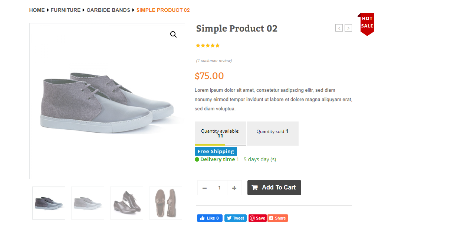Open the 1 customer review link

tap(214, 61)
